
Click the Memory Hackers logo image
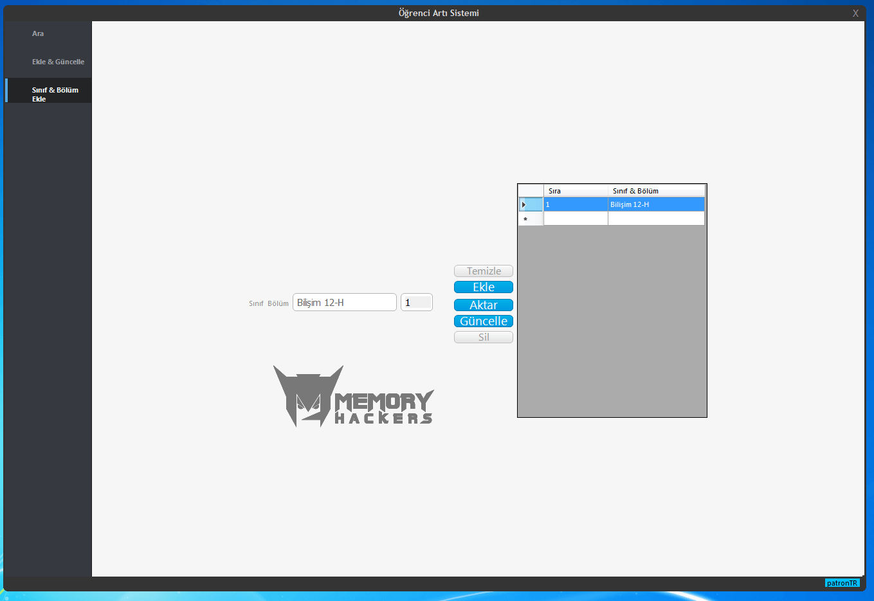353,396
